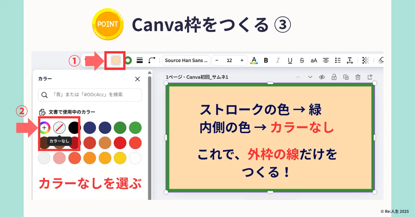This screenshot has height=217, width=415.
Task: Hide the page with the eye icon
Action: [322, 77]
